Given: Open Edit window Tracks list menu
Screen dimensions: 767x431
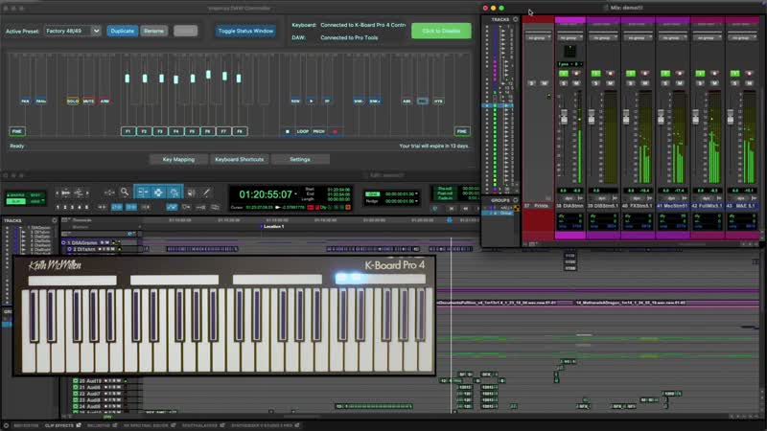Looking at the screenshot, I should point(55,220).
